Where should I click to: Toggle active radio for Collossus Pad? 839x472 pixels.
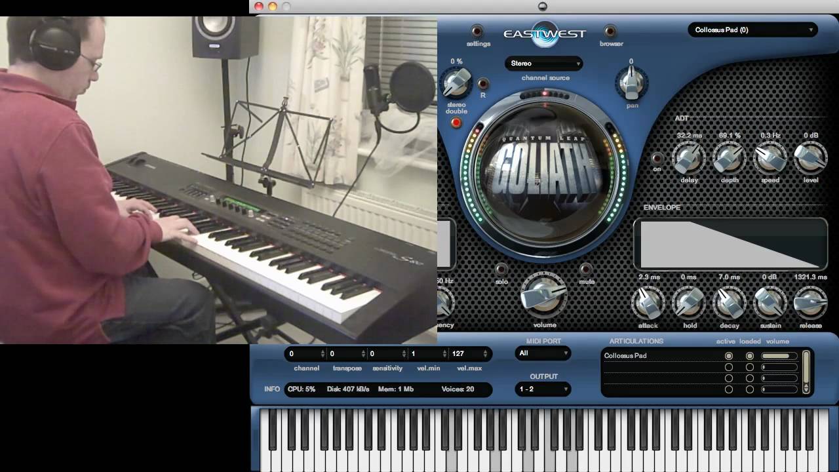(x=728, y=356)
